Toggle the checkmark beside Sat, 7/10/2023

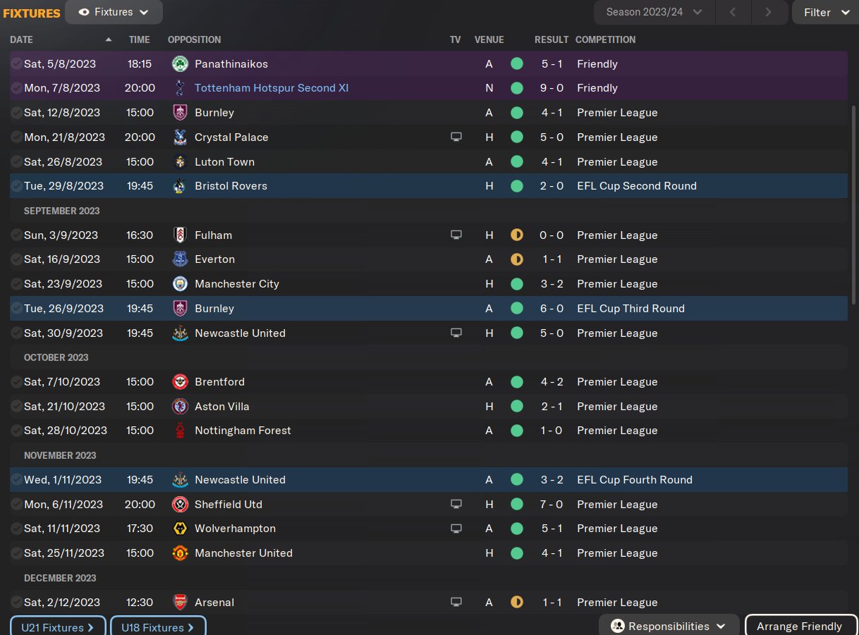(16, 382)
